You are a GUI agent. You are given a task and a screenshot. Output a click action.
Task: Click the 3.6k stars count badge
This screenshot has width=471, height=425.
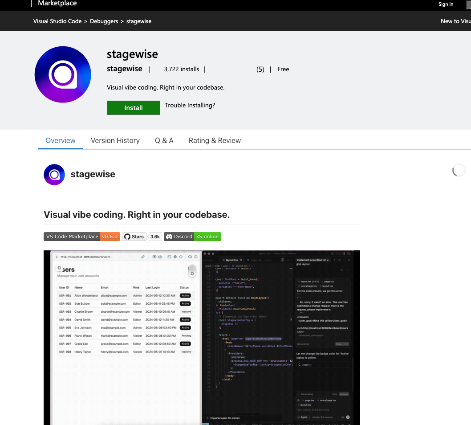(x=155, y=237)
